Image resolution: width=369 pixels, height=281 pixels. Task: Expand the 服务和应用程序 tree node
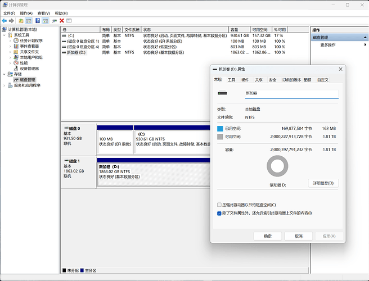(5, 85)
